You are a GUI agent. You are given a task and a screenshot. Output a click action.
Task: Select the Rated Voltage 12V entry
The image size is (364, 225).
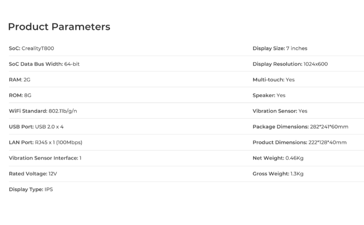click(x=33, y=174)
